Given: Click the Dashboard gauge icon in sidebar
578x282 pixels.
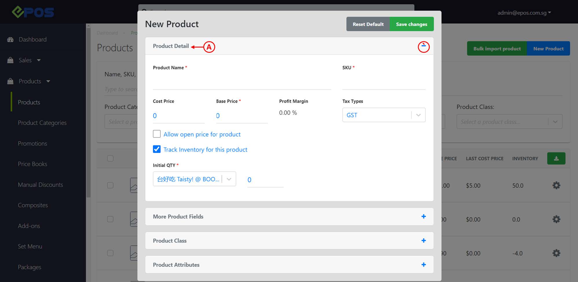Looking at the screenshot, I should point(10,39).
